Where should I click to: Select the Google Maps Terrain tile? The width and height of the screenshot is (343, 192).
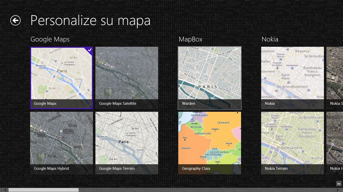point(127,143)
